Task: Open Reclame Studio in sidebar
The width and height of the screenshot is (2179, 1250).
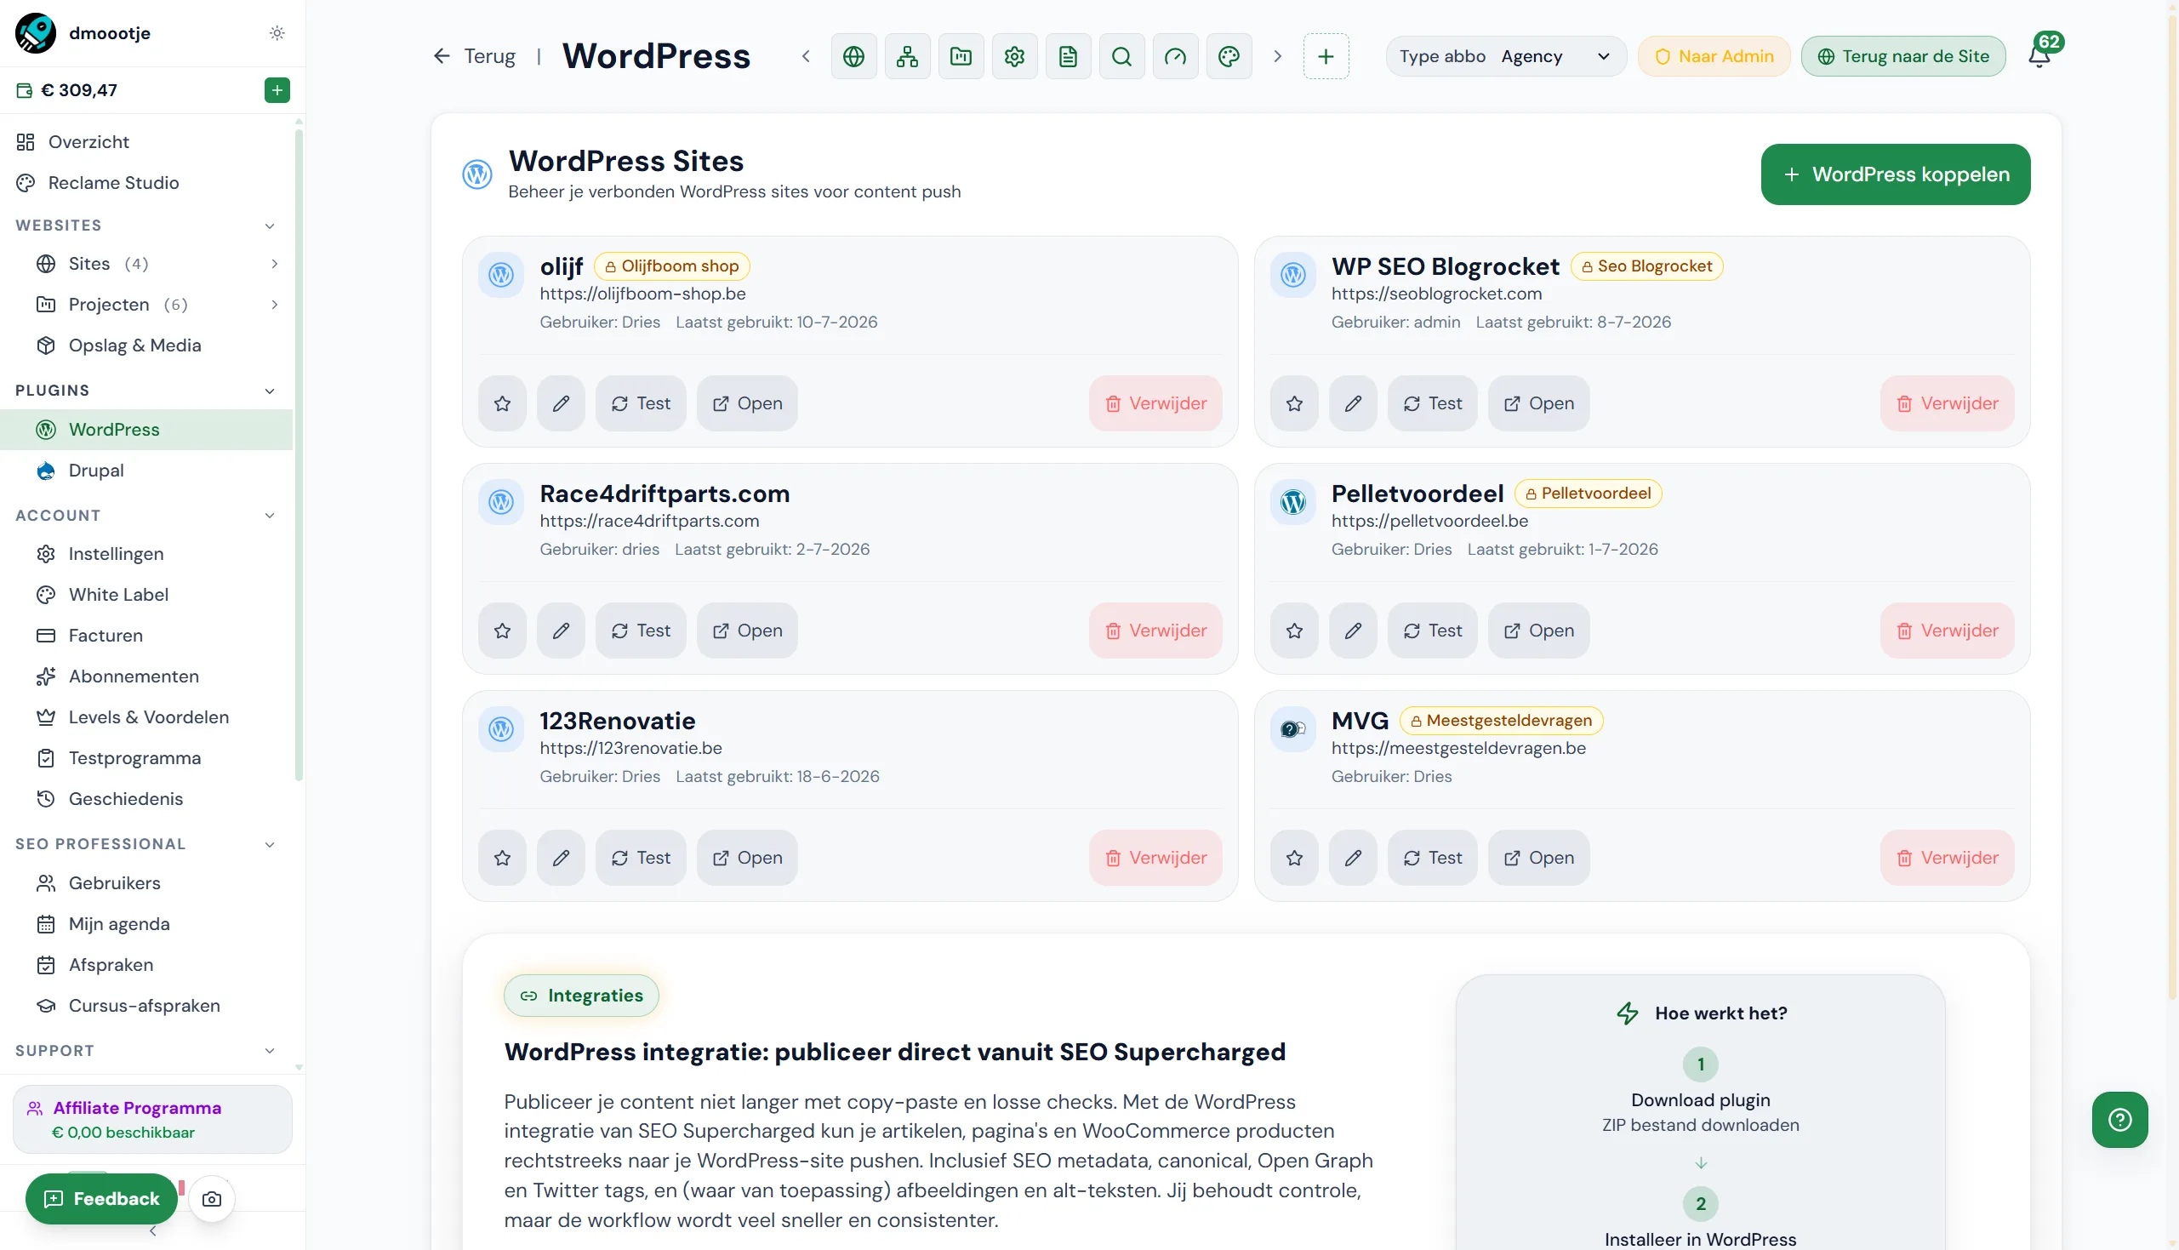Action: pos(145,183)
